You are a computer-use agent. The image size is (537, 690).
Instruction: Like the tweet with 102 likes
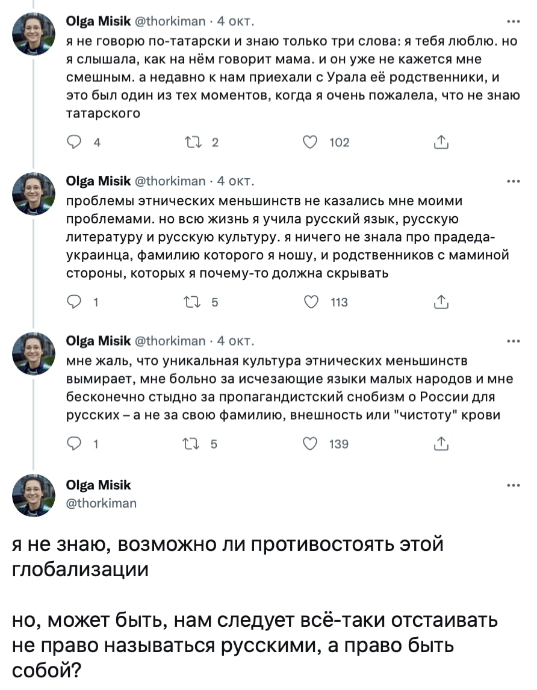(311, 142)
